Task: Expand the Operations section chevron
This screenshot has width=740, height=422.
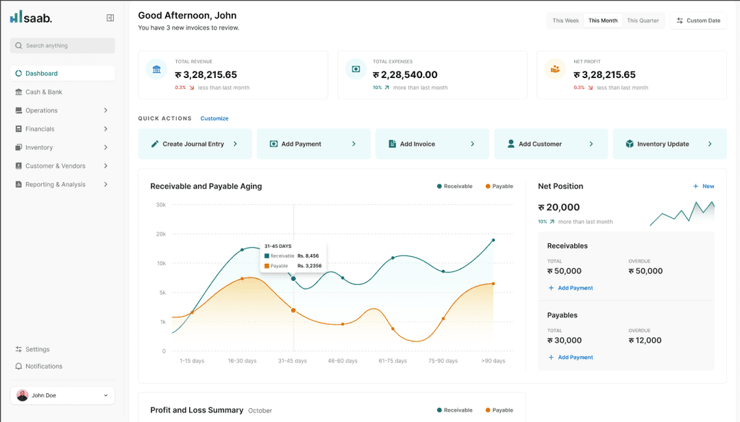Action: tap(106, 110)
